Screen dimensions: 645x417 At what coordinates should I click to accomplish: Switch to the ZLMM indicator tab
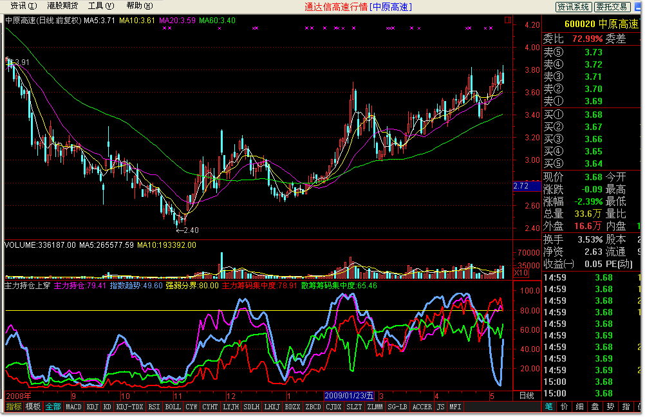(375, 407)
